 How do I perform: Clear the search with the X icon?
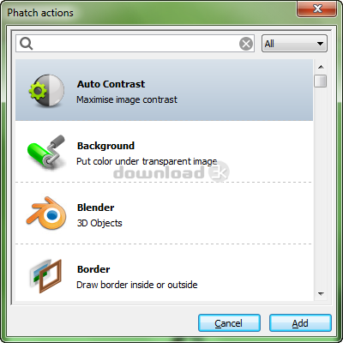[x=246, y=44]
